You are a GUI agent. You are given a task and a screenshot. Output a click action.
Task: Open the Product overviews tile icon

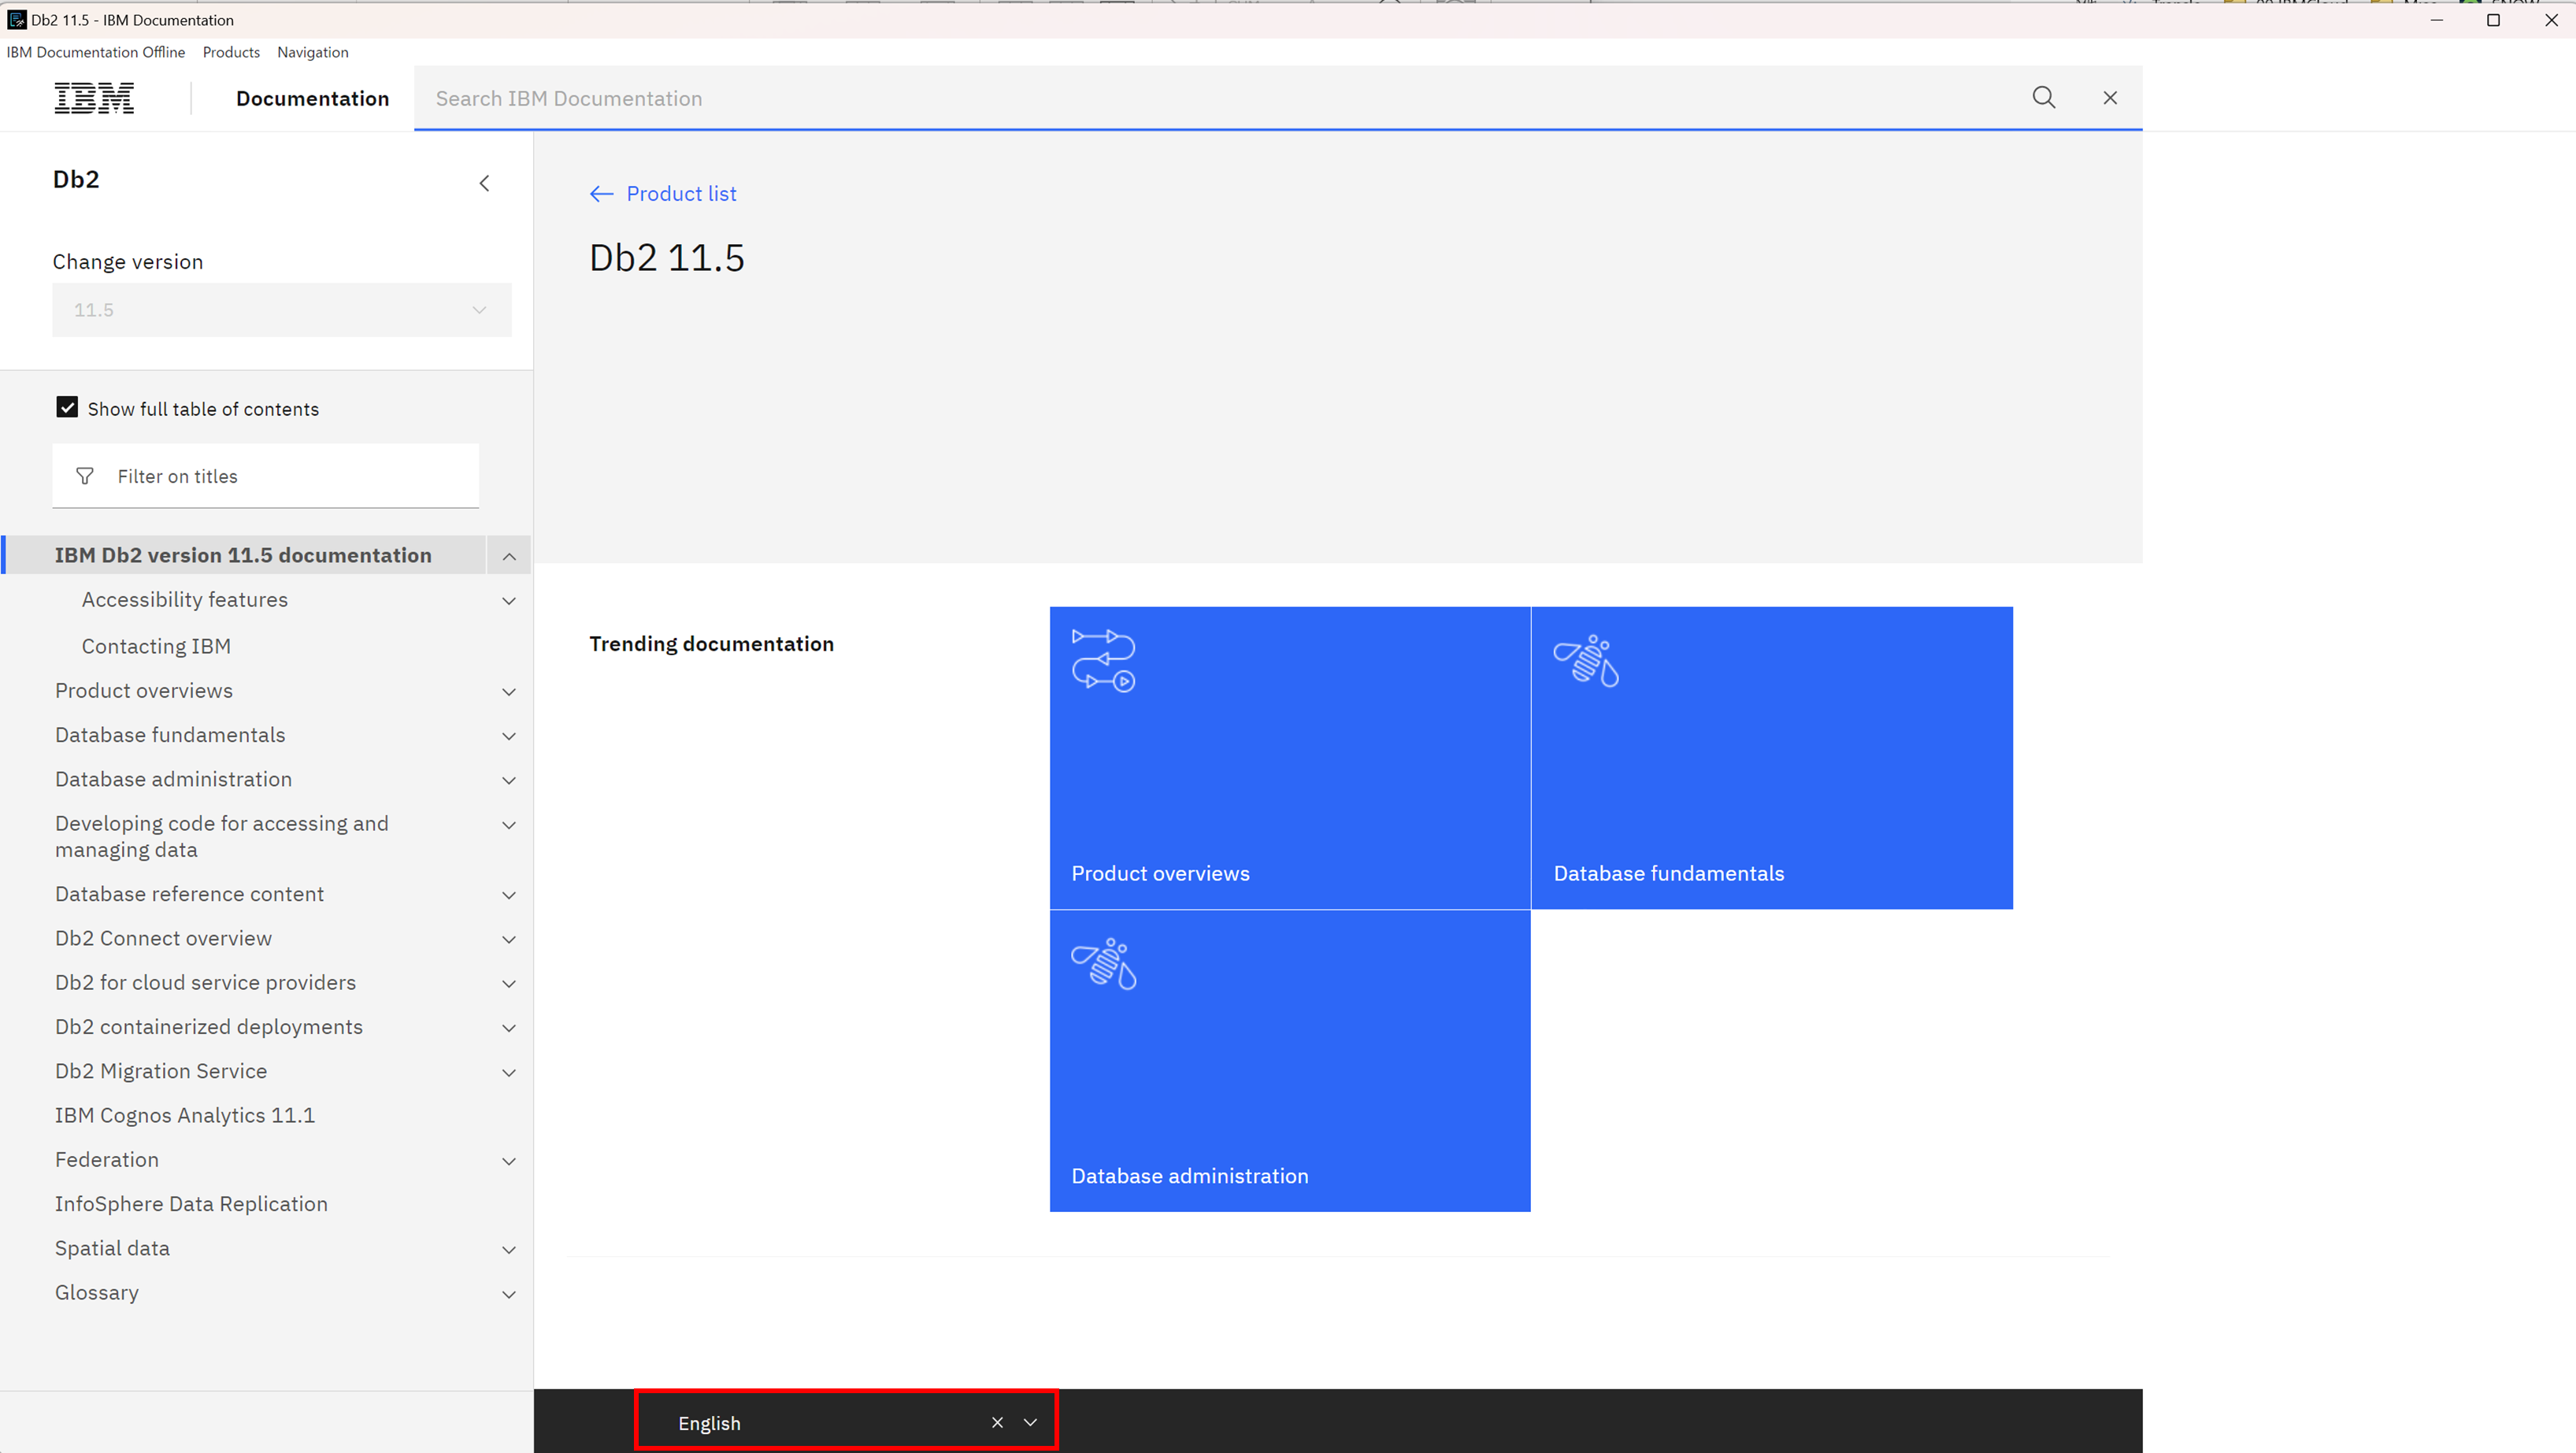pyautogui.click(x=1103, y=660)
